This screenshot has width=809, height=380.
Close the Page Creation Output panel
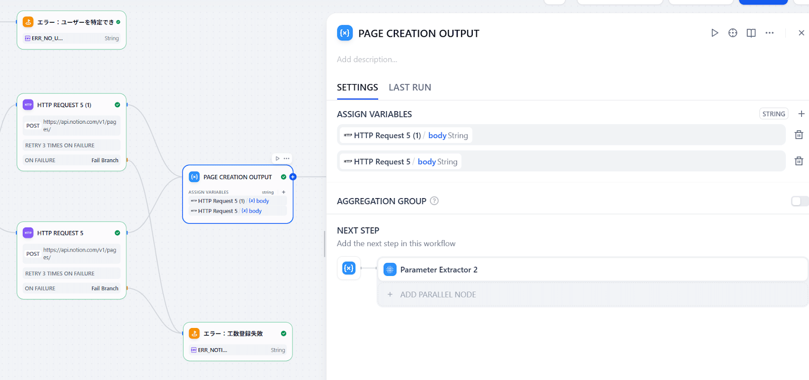[x=801, y=33]
